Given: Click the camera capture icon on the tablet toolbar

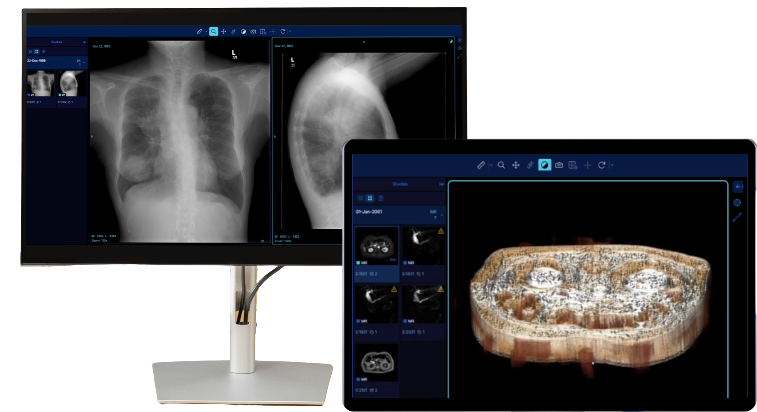Looking at the screenshot, I should pyautogui.click(x=559, y=165).
